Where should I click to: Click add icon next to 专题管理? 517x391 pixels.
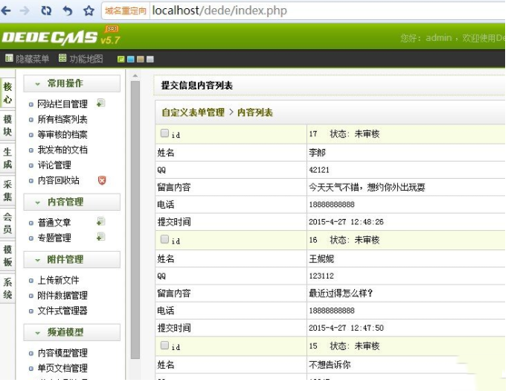[x=100, y=238]
